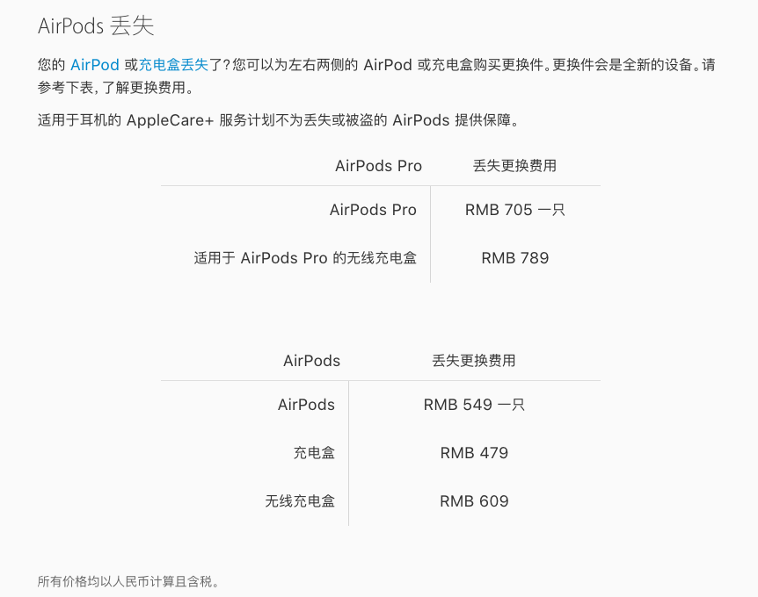Click the 充电盒 row label
The height and width of the screenshot is (597, 758).
coord(314,453)
